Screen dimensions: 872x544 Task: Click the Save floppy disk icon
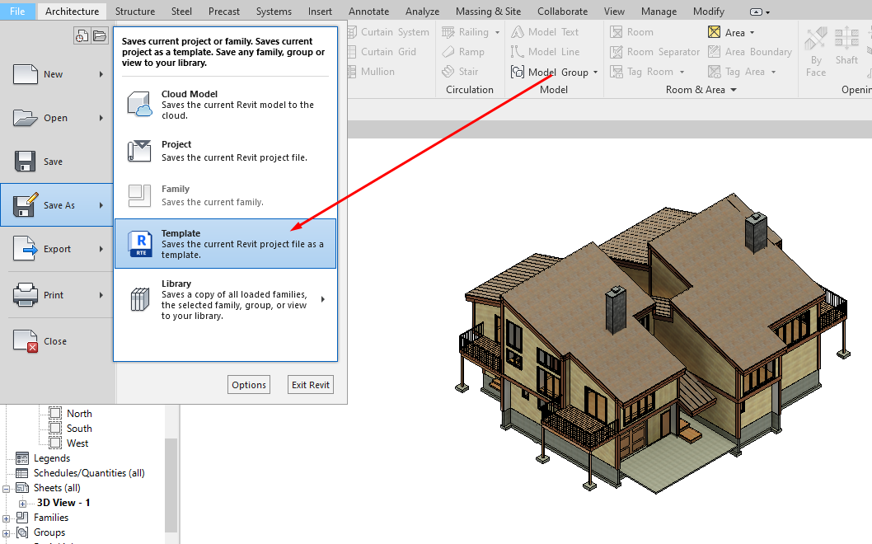26,162
